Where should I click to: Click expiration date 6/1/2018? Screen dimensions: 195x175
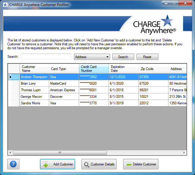pyautogui.click(x=123, y=90)
